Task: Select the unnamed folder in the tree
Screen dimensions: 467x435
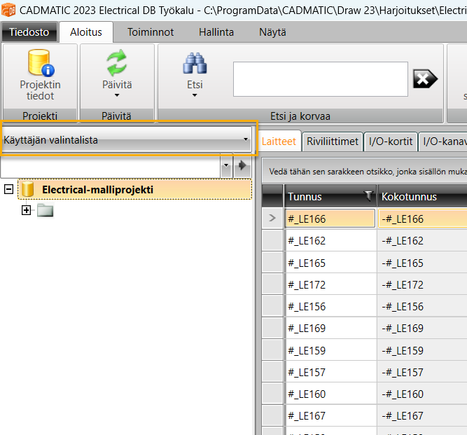Action: coord(46,210)
